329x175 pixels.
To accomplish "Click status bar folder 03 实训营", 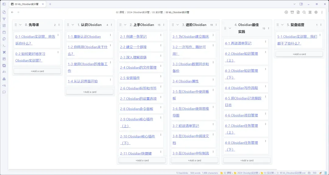I will [x=267, y=173].
